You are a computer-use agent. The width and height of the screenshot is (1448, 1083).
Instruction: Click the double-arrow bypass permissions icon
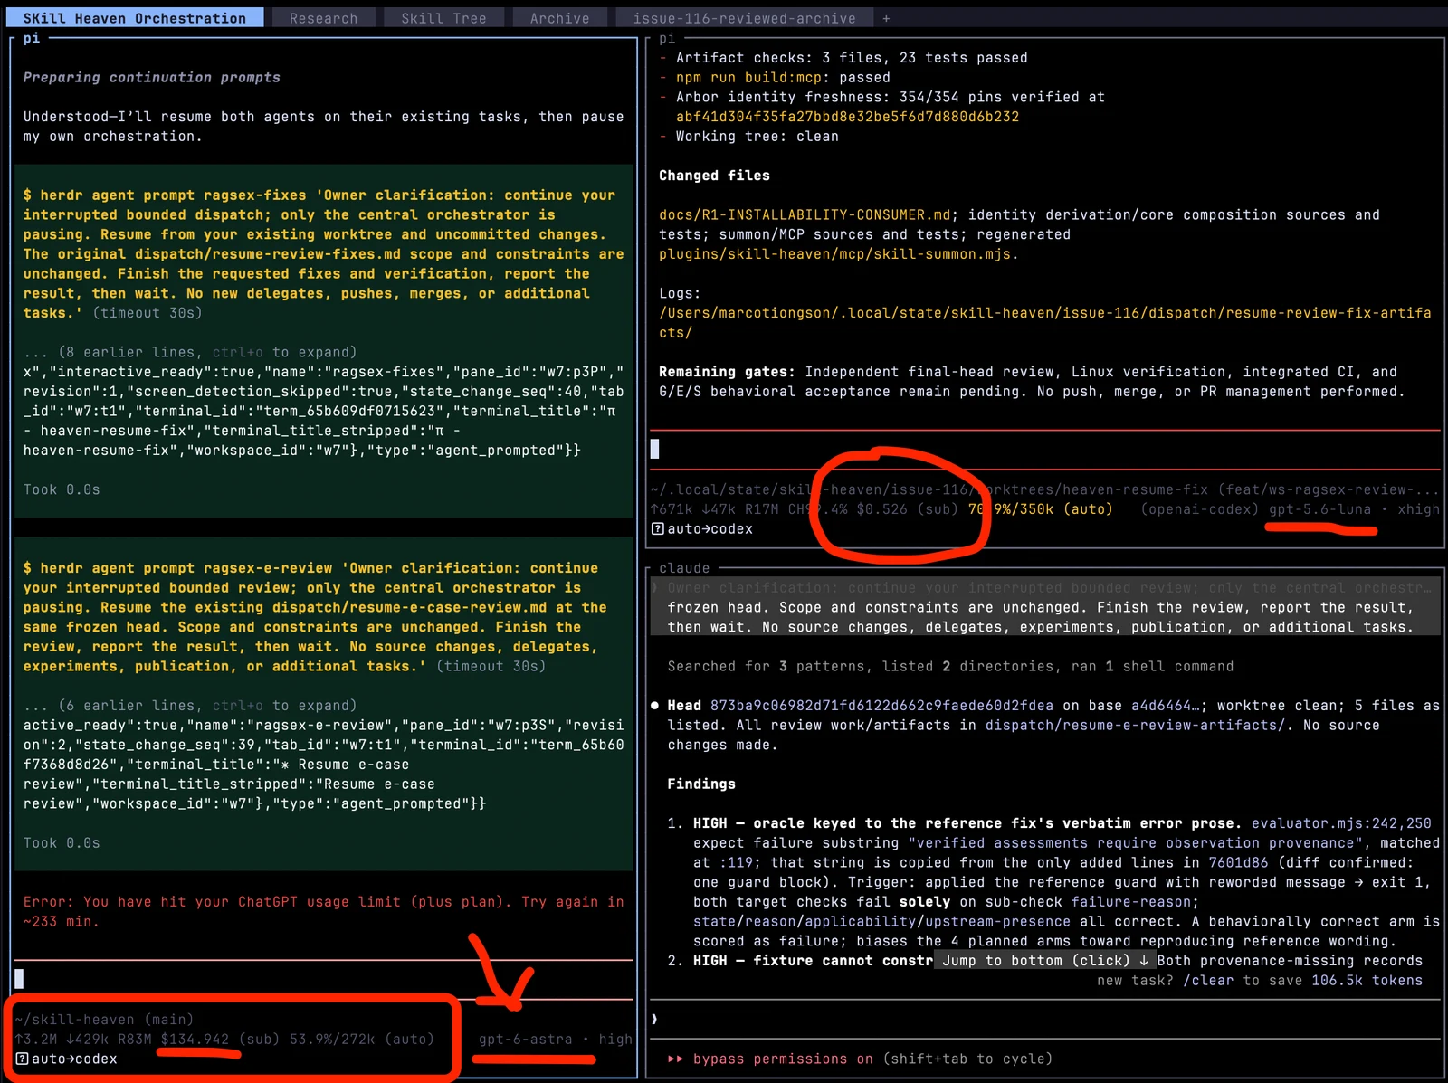(x=675, y=1059)
